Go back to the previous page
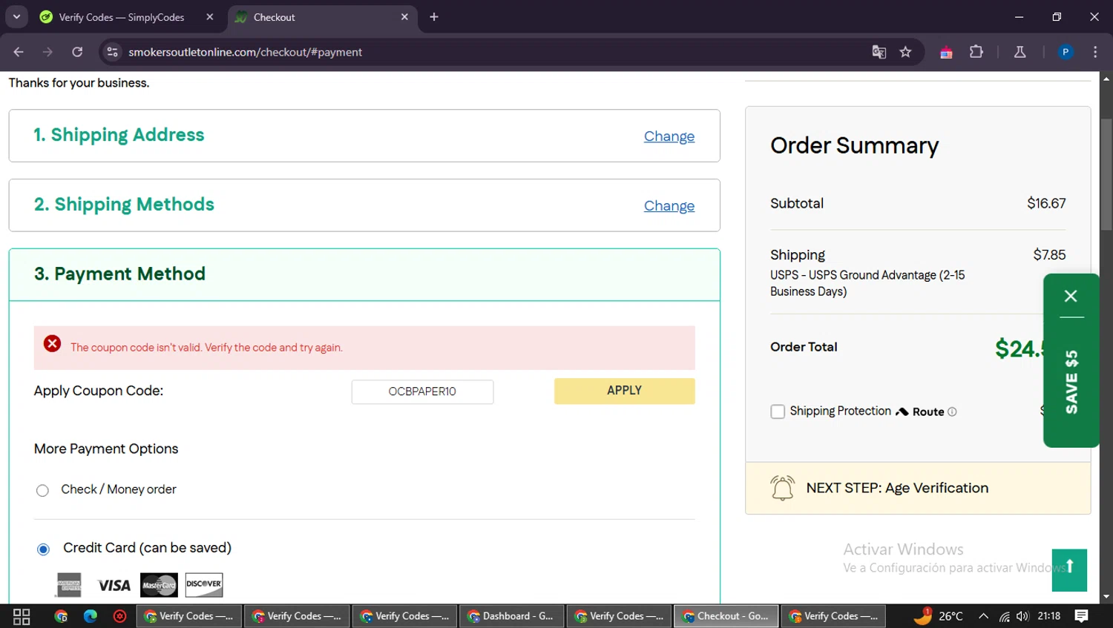 19,52
